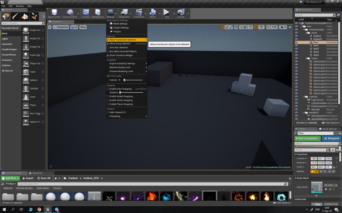Hide the Floor actor via its eye icon
This screenshot has width=342, height=213.
pyautogui.click(x=296, y=42)
